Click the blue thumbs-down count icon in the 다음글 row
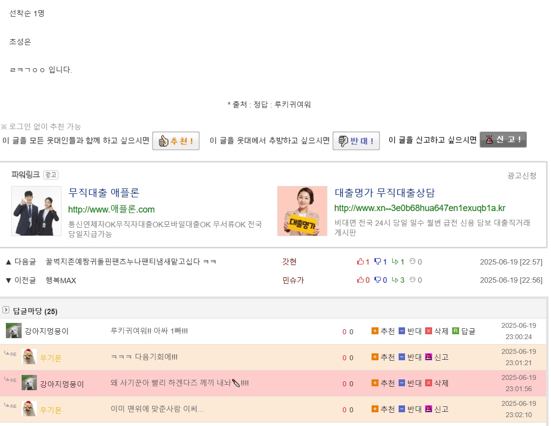The height and width of the screenshot is (426, 551). [x=378, y=262]
